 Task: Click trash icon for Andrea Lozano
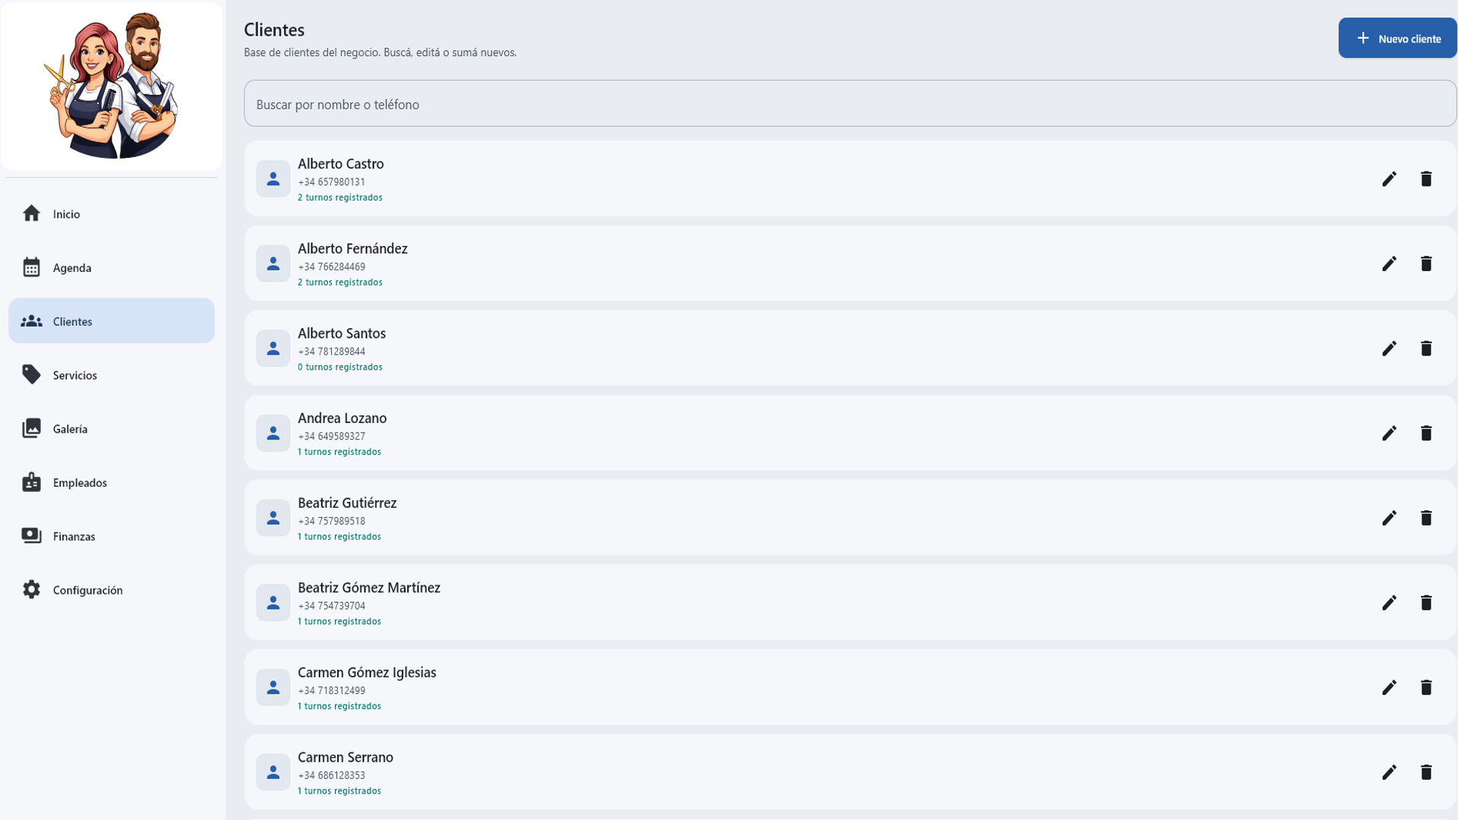[1426, 434]
